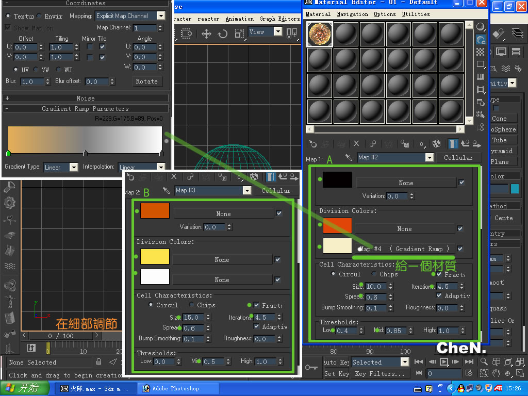Click Show Map in Viewport cube icon
Screen dimensions: 528x396
[437, 144]
